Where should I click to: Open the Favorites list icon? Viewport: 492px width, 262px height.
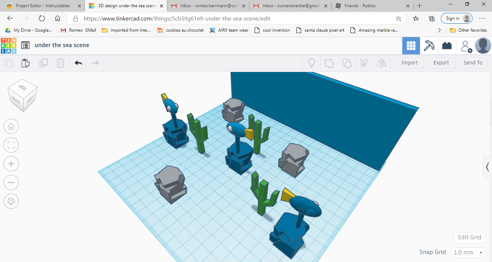[416, 18]
